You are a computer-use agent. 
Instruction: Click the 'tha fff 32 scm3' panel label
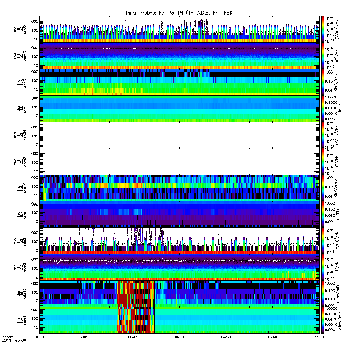point(20,56)
